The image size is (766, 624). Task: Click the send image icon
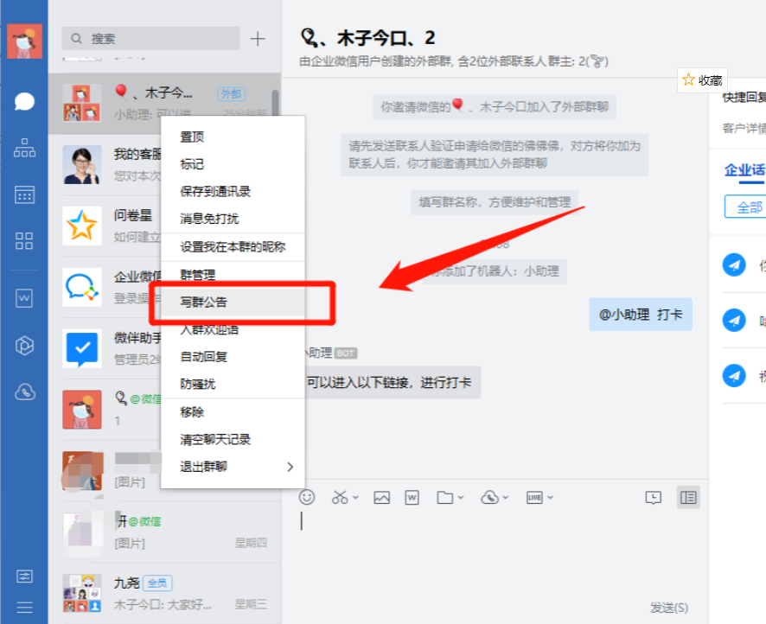381,498
